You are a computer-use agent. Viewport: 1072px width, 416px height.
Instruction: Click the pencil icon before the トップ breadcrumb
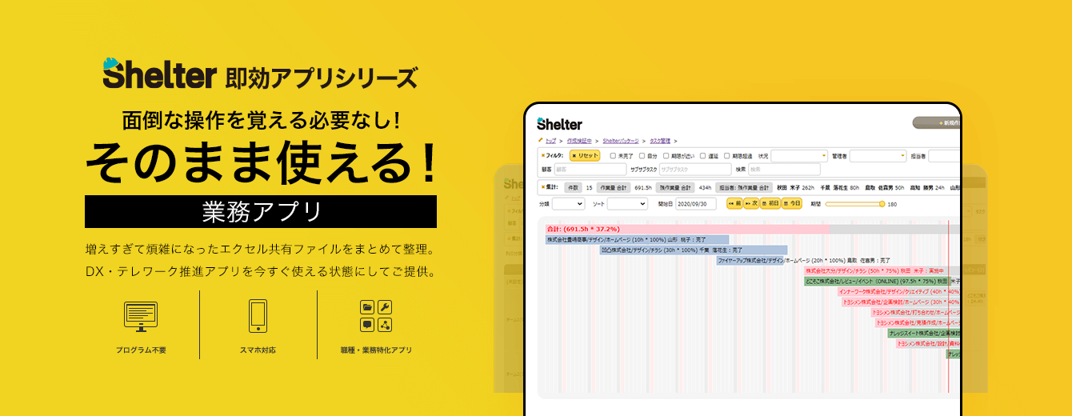(x=541, y=139)
